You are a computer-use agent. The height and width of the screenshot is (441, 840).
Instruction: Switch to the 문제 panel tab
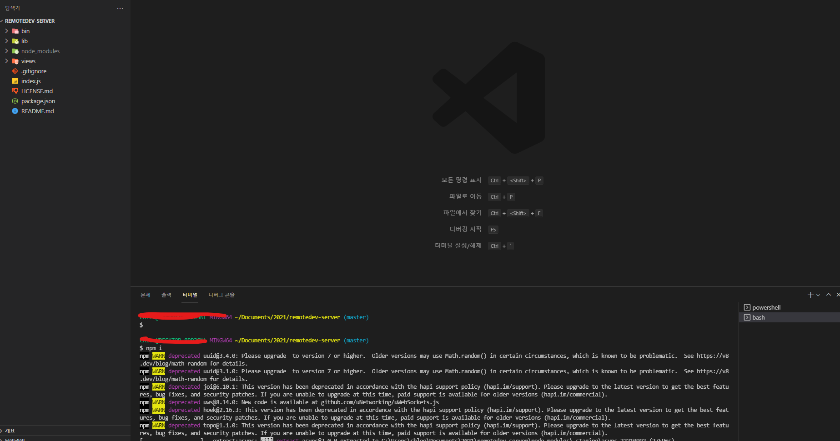pyautogui.click(x=146, y=295)
